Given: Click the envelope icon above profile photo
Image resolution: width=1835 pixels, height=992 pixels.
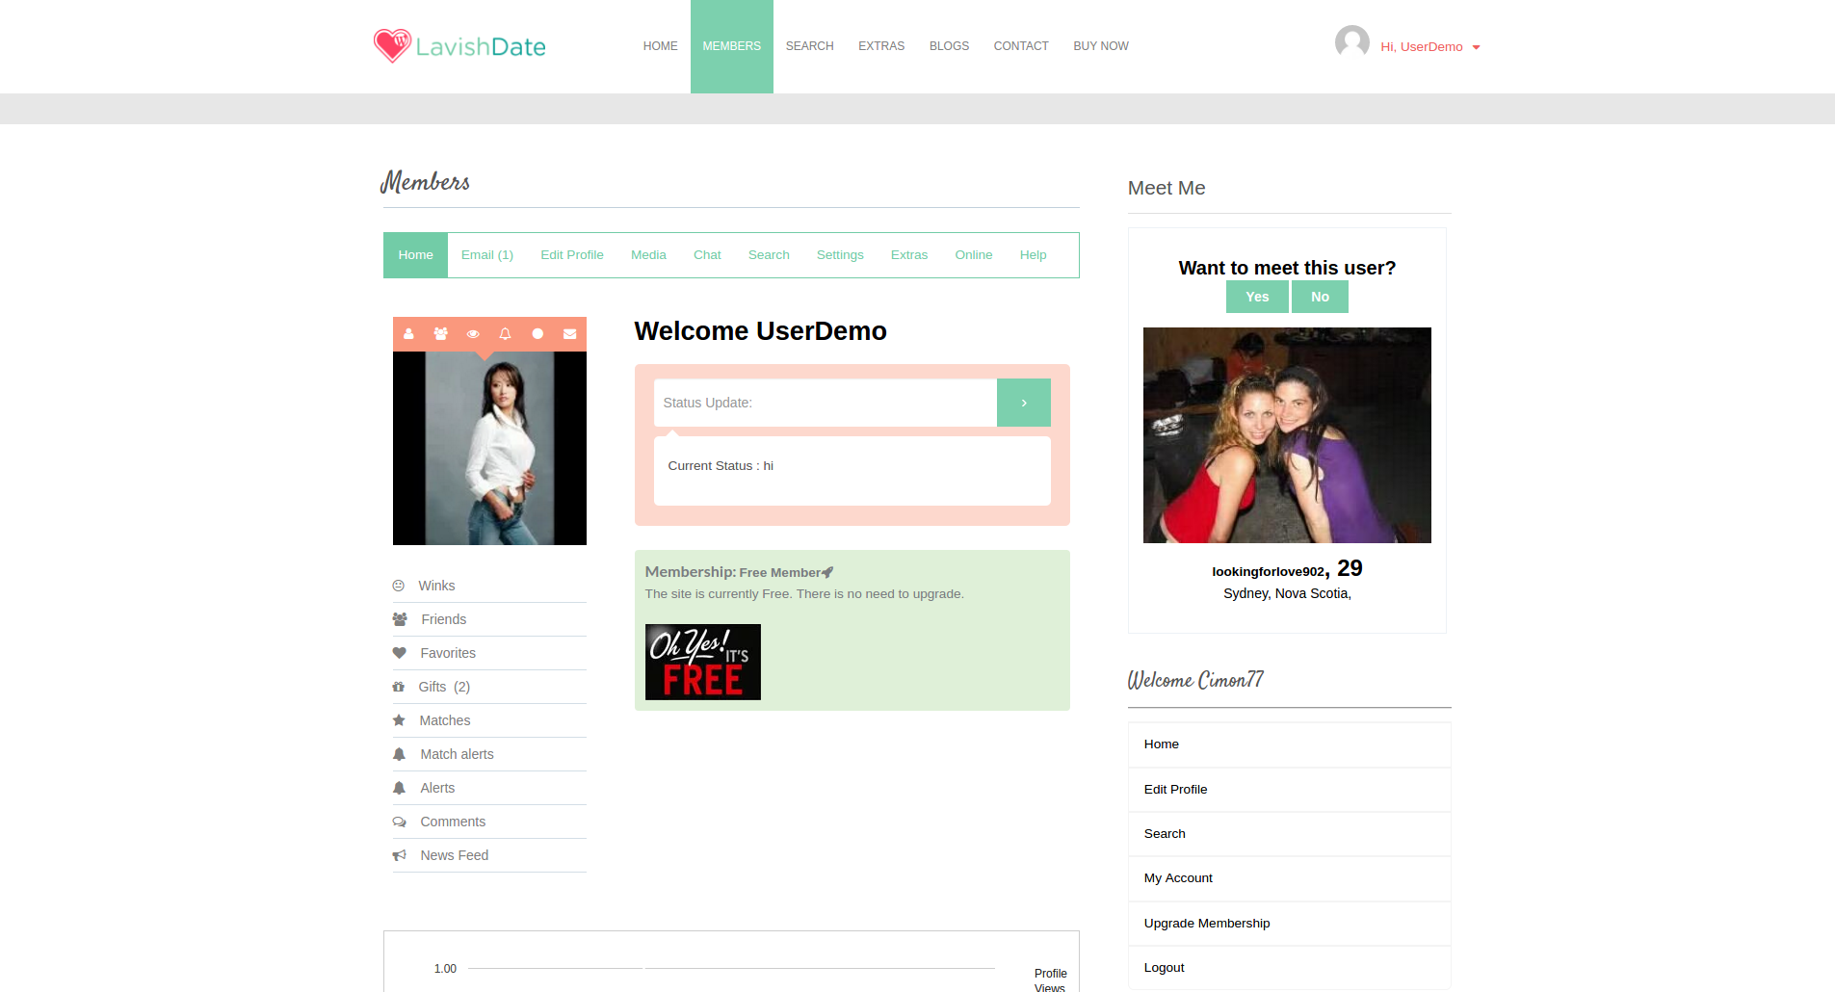Looking at the screenshot, I should pyautogui.click(x=570, y=334).
